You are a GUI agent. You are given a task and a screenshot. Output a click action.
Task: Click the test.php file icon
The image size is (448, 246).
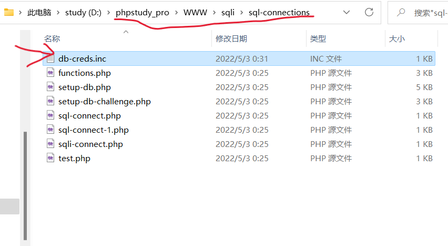click(50, 158)
